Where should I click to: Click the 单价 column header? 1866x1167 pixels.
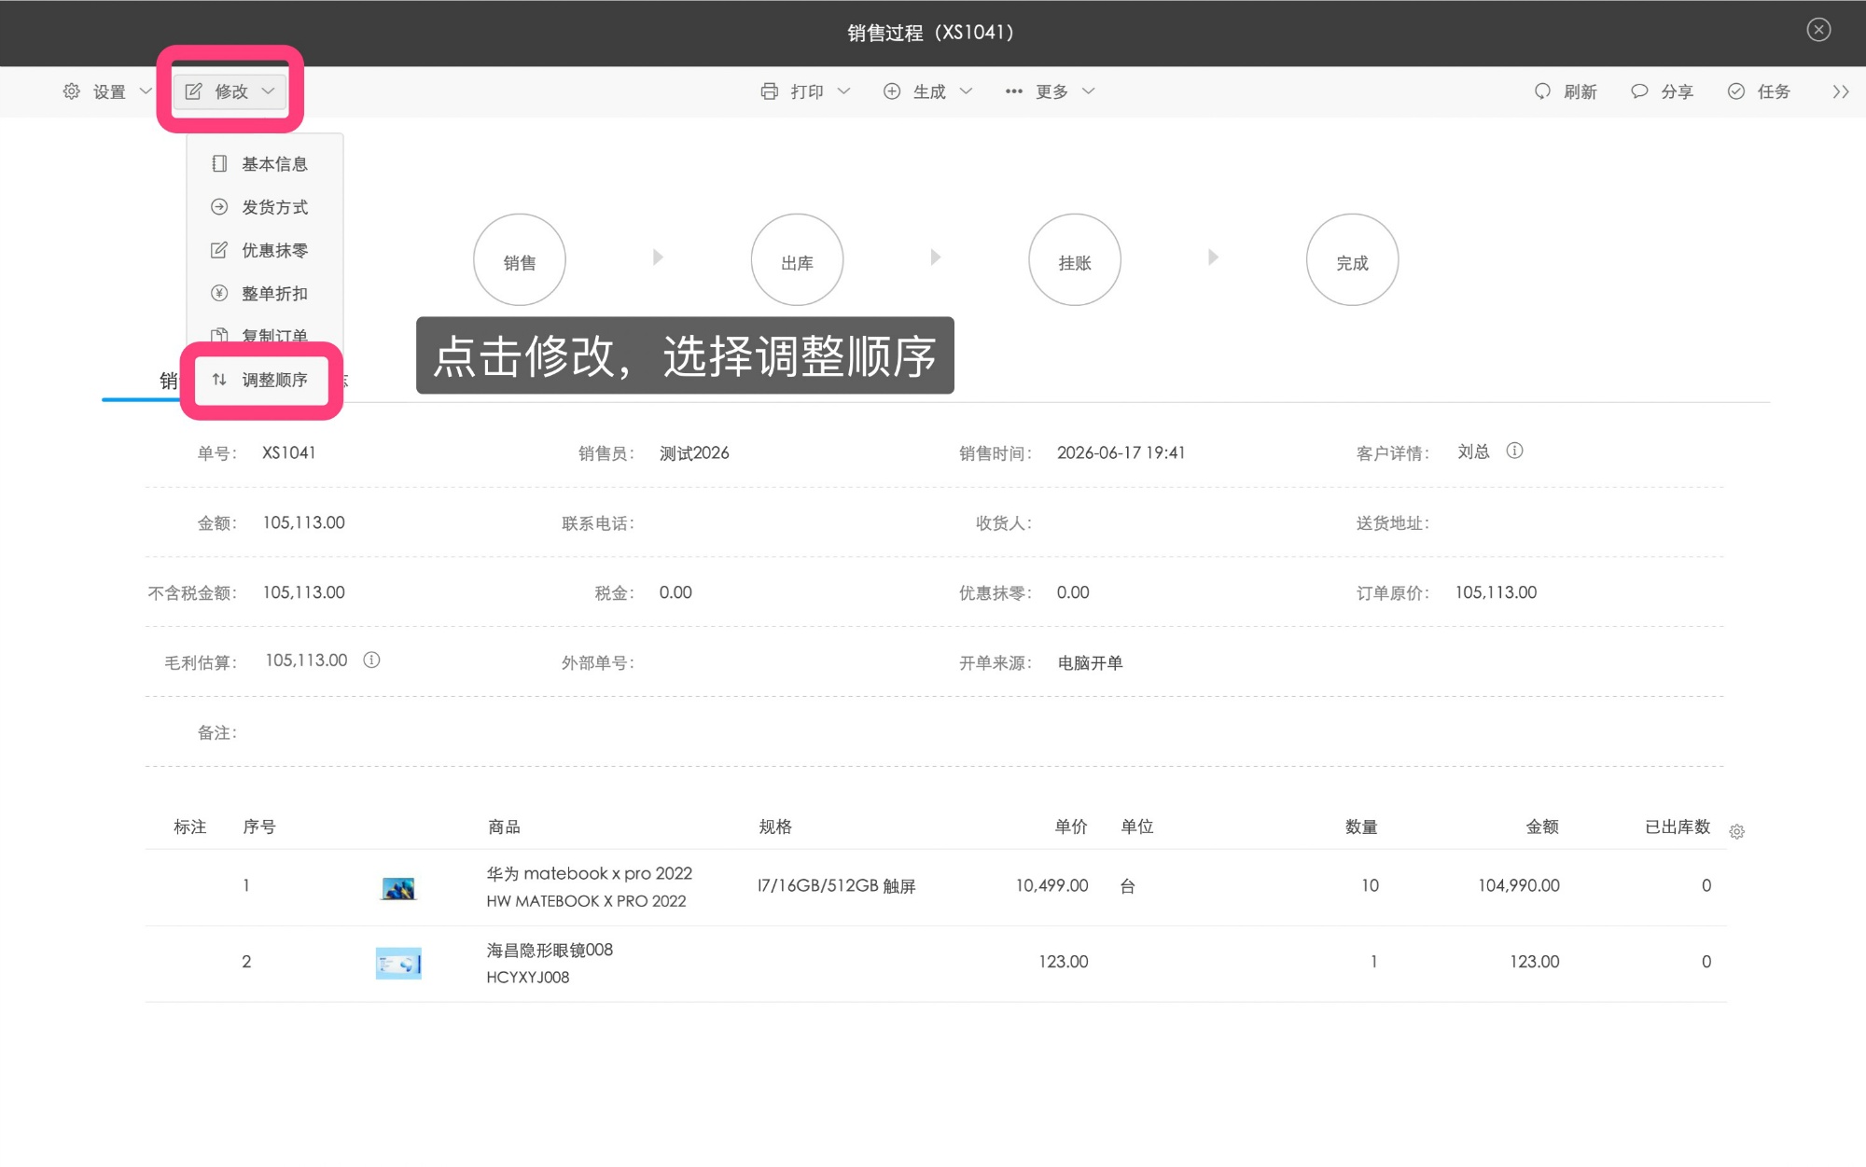coord(1071,827)
